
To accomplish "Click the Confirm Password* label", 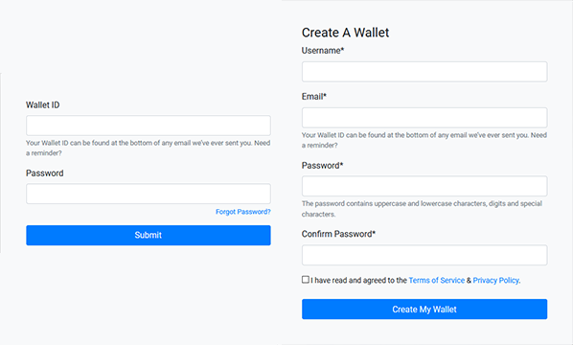I will pos(338,234).
